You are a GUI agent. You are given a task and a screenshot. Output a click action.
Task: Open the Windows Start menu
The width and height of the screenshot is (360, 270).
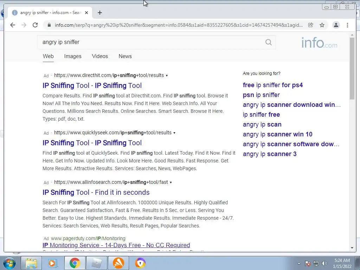click(9, 263)
